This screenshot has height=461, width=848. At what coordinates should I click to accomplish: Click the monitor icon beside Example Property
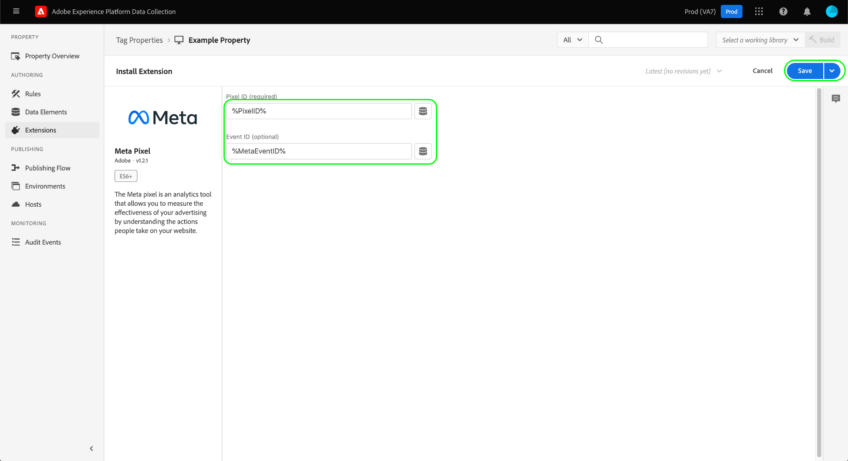tap(179, 40)
